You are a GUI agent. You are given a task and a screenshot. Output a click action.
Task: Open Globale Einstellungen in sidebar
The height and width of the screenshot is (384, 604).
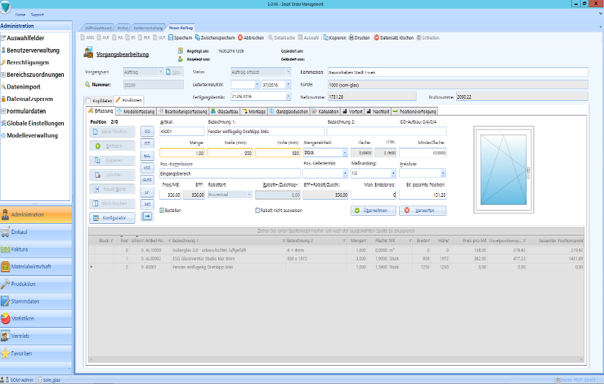tap(37, 124)
